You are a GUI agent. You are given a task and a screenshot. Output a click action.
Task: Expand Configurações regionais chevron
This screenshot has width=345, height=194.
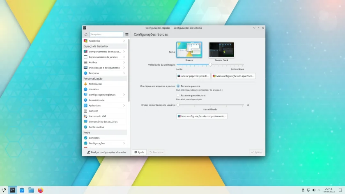tap(124, 95)
